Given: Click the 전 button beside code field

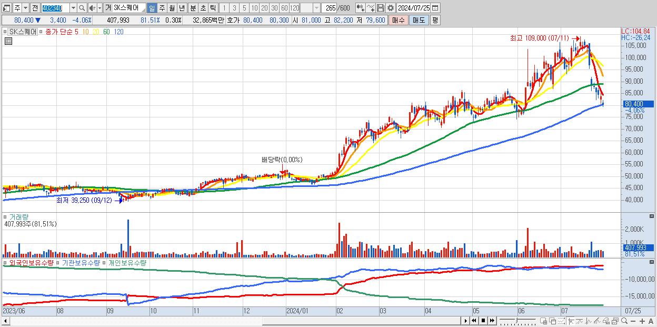Looking at the screenshot, I should 35,8.
